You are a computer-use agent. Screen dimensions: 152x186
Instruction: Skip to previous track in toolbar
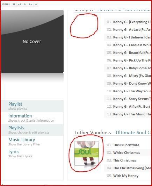[x=19, y=5]
